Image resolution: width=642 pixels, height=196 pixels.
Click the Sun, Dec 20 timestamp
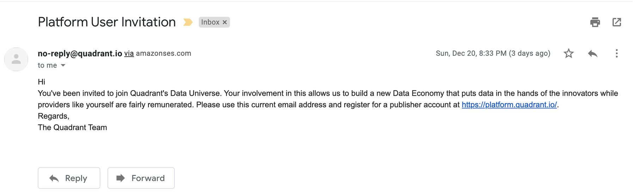tap(493, 53)
